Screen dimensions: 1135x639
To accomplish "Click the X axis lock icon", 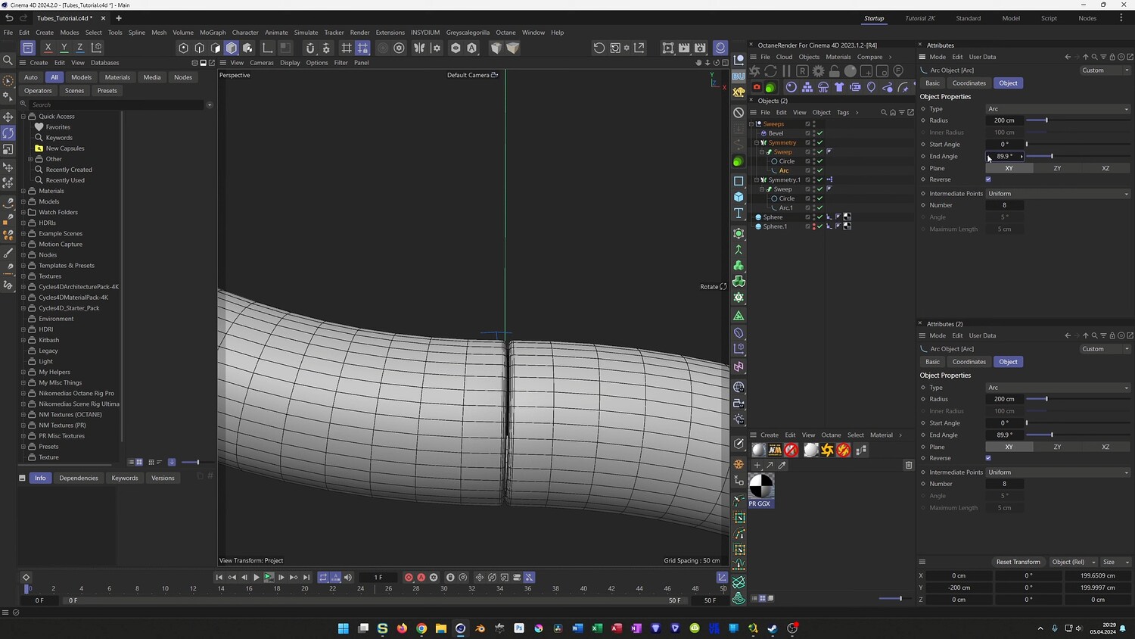I will tap(48, 48).
